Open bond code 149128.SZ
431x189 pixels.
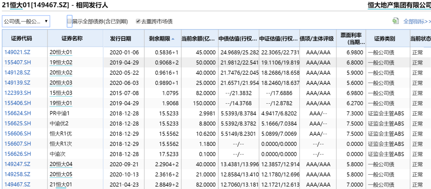pos(18,73)
